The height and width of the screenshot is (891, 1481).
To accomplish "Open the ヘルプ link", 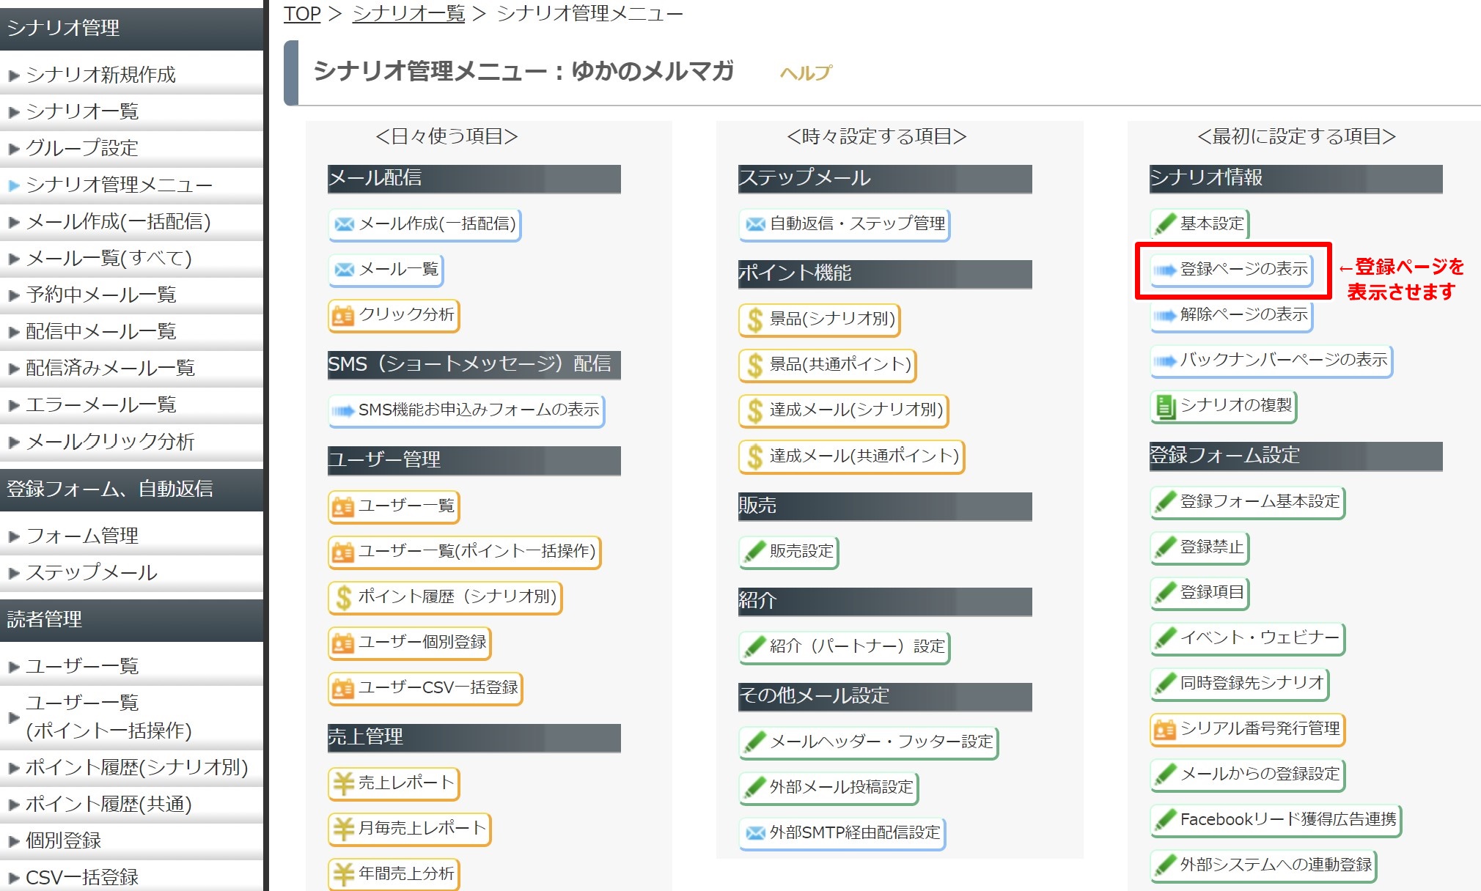I will pos(806,73).
